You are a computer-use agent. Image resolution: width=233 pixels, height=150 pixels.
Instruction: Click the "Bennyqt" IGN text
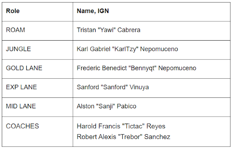coord(142,68)
